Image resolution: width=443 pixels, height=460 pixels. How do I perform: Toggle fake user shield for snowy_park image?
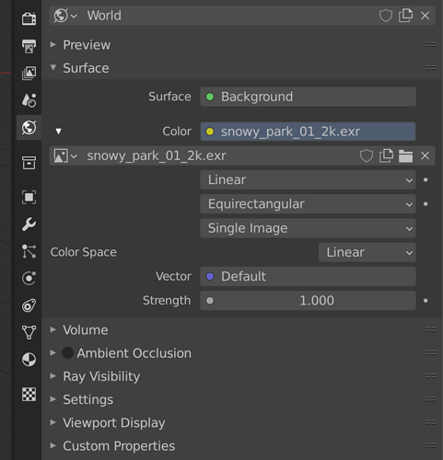[367, 155]
